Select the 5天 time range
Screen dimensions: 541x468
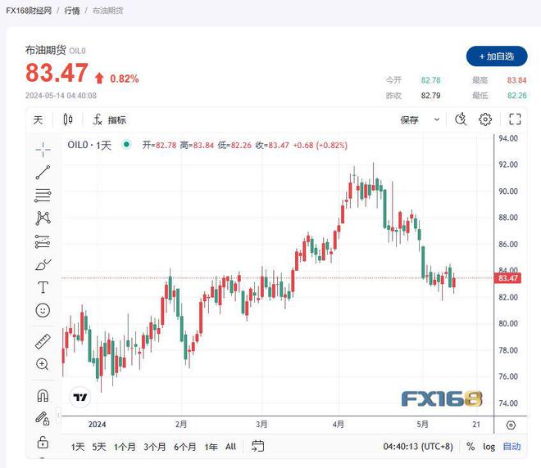point(98,447)
